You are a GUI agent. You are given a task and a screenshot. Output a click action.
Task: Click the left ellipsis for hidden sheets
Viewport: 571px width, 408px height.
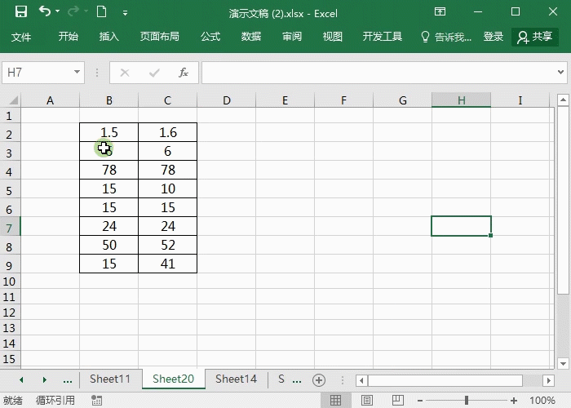coord(68,380)
